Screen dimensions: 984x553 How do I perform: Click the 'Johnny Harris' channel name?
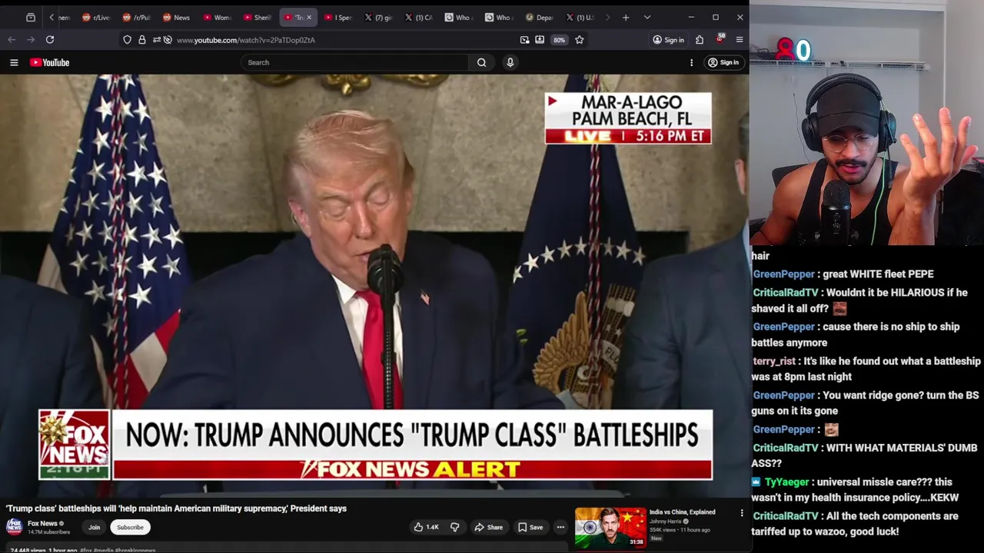665,522
